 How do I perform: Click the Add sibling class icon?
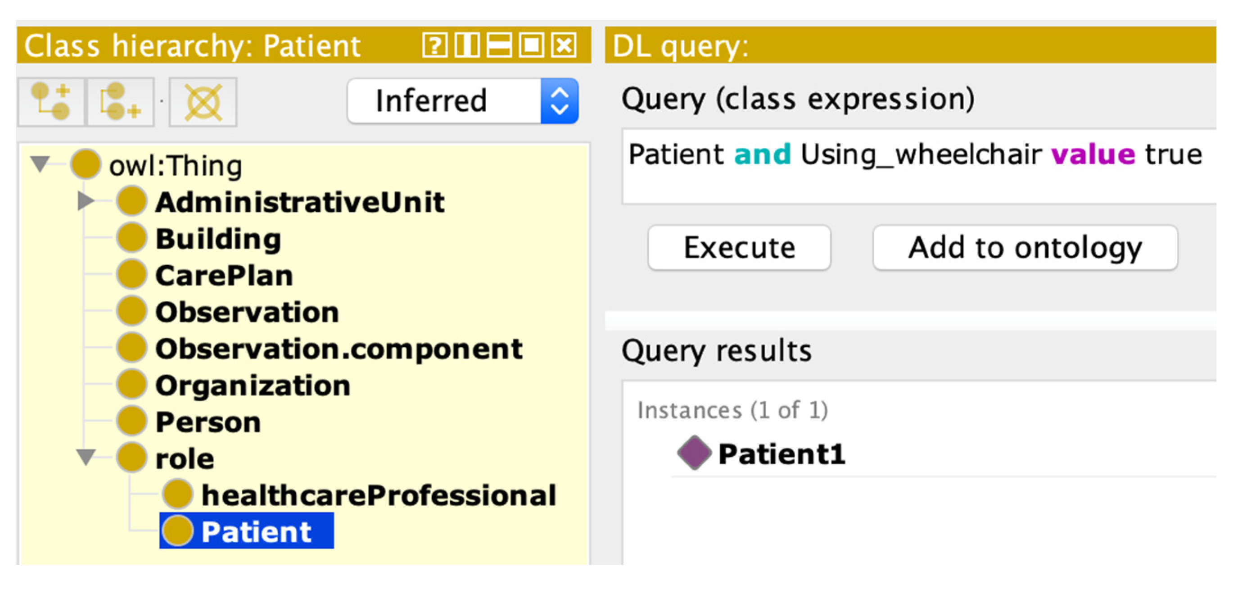[x=120, y=101]
